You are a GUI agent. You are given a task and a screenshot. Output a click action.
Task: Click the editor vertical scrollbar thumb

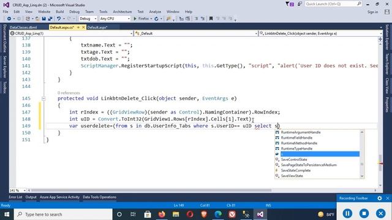(x=380, y=163)
